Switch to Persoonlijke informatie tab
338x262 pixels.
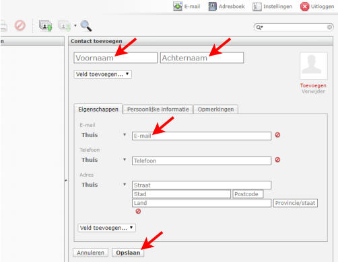[x=158, y=110]
